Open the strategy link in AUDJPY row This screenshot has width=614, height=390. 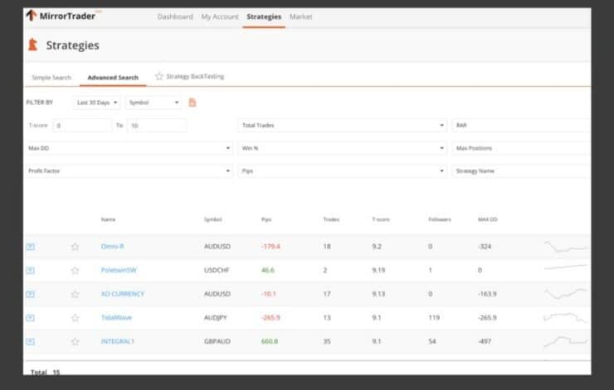pos(116,318)
